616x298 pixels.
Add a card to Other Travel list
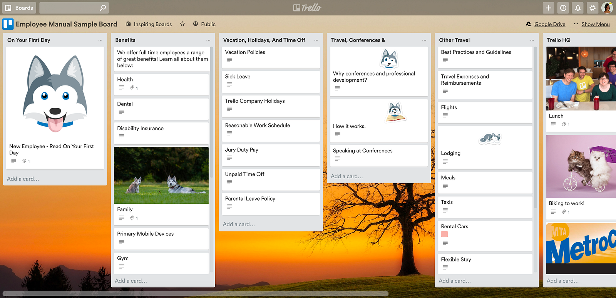[455, 281]
